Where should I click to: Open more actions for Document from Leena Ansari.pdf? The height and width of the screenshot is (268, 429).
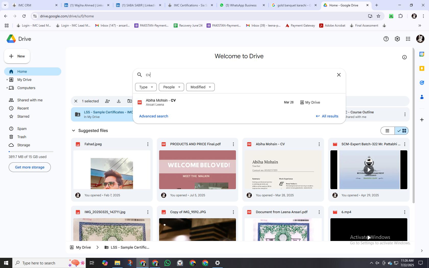[x=319, y=212]
